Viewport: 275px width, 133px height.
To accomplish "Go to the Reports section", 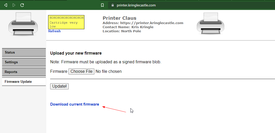I will (24, 72).
